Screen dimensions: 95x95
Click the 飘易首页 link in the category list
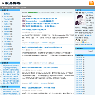[7, 14]
